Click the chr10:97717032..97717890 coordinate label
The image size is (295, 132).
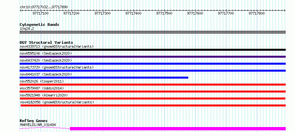click(44, 7)
